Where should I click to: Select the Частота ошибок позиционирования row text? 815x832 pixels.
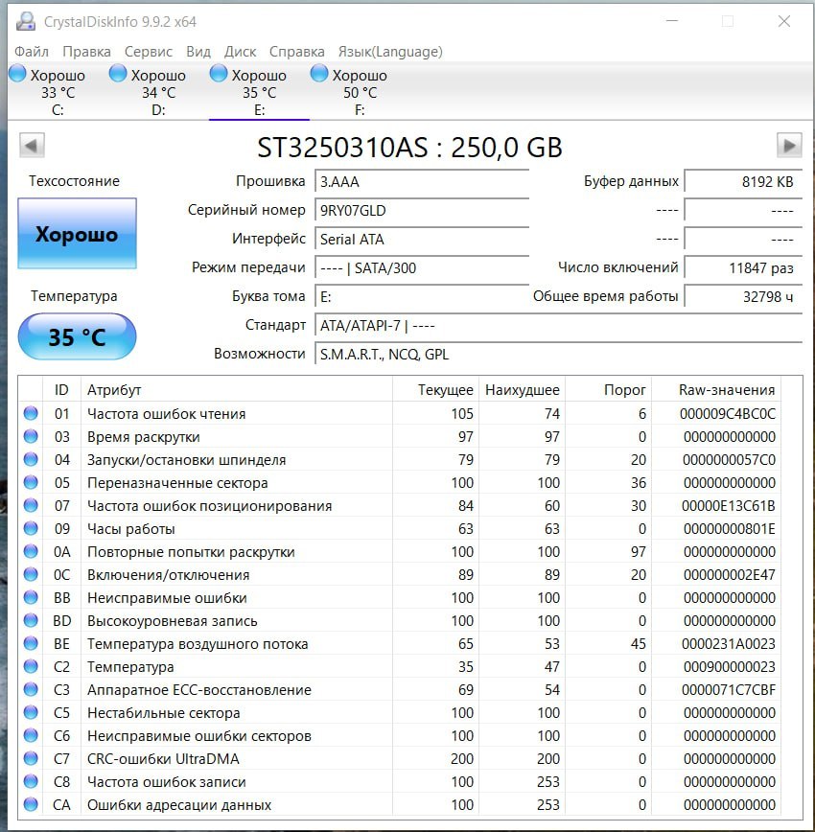pyautogui.click(x=209, y=506)
